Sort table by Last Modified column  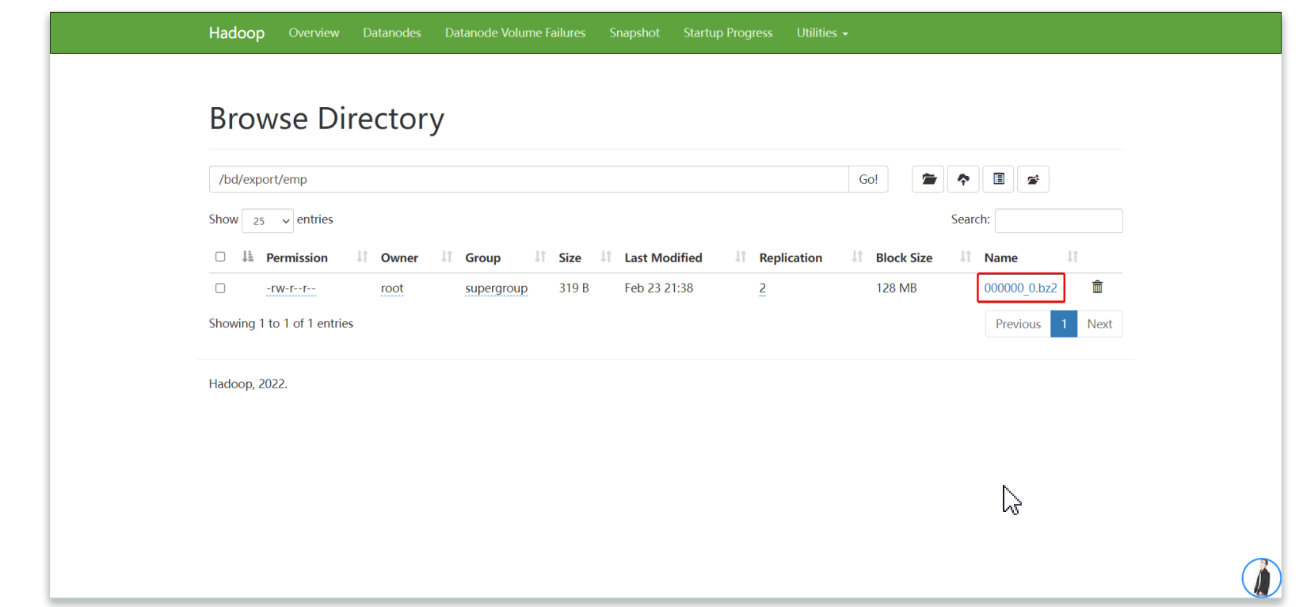663,258
